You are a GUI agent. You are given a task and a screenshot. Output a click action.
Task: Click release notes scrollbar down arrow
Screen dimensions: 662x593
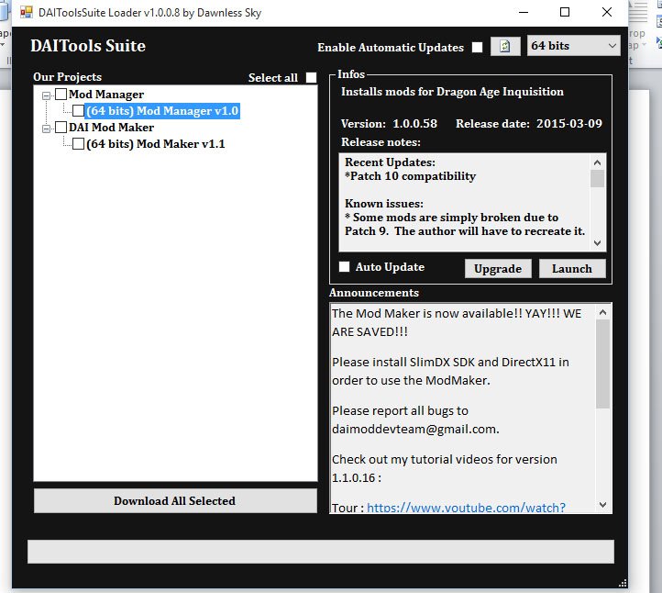[x=597, y=243]
